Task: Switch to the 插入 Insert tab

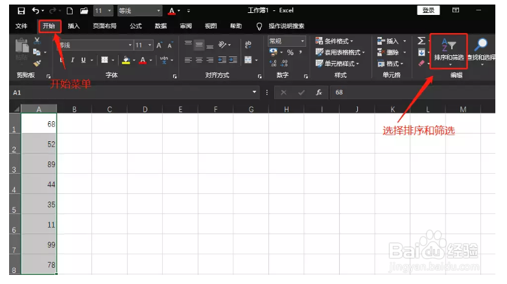Action: tap(74, 26)
